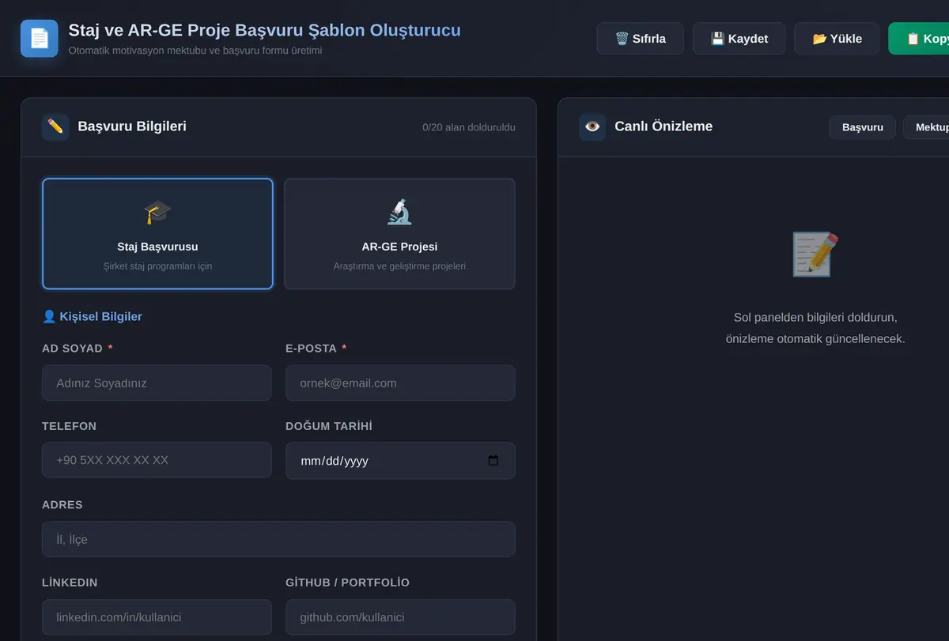Save the form using Kaydet
The width and height of the screenshot is (949, 641).
coord(739,39)
